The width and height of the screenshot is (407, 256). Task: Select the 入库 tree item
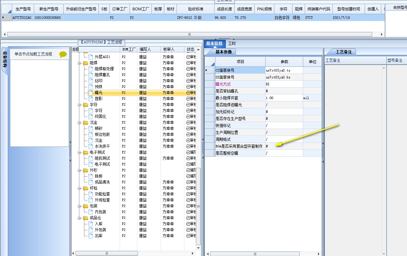(98, 224)
